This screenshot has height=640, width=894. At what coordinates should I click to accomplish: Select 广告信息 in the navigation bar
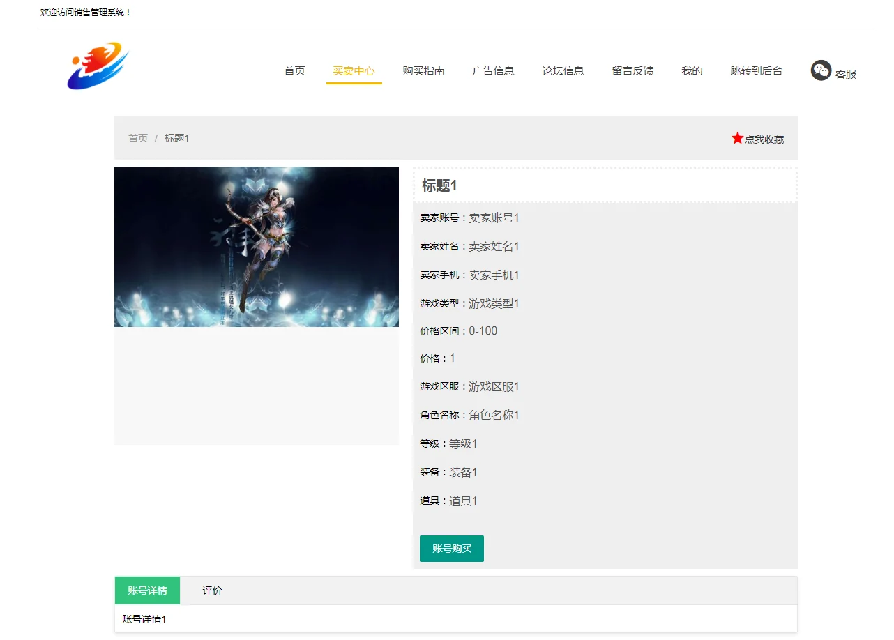tap(493, 70)
